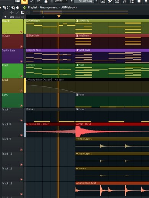
Task: Select the SChain track header
Action: (x=13, y=41)
